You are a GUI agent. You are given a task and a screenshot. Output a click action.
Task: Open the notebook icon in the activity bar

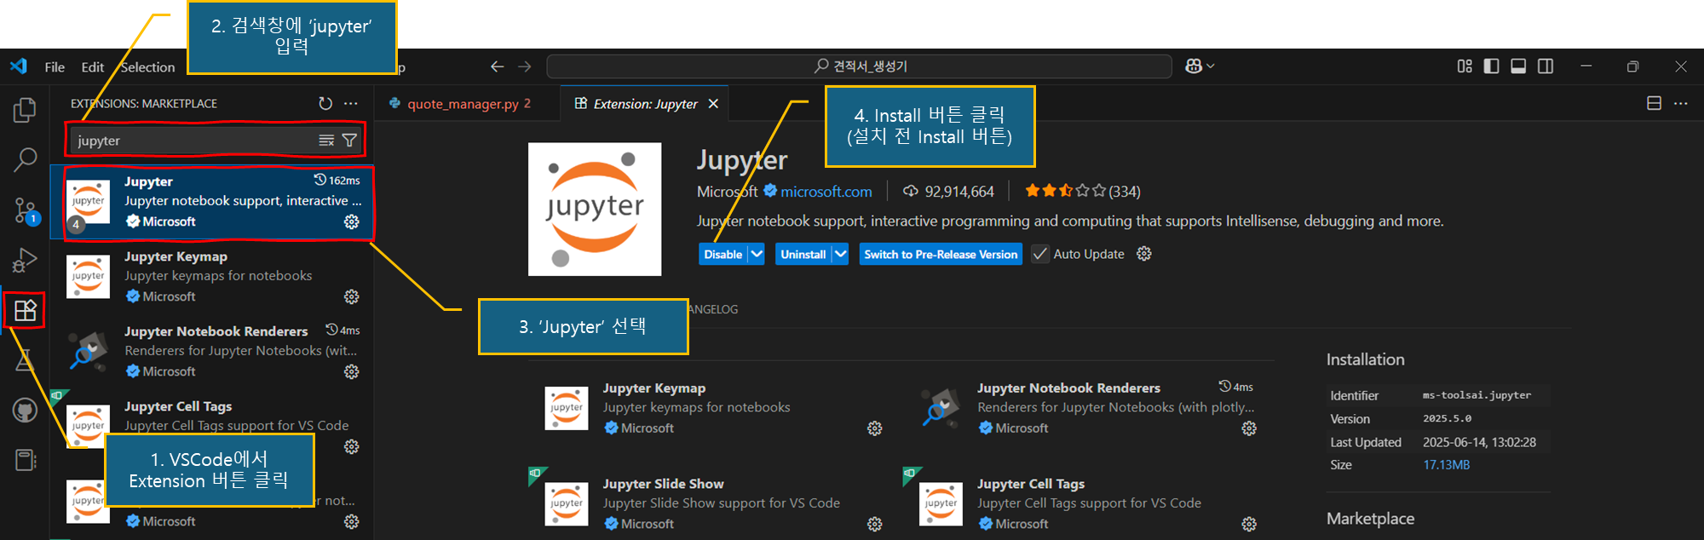coord(25,460)
